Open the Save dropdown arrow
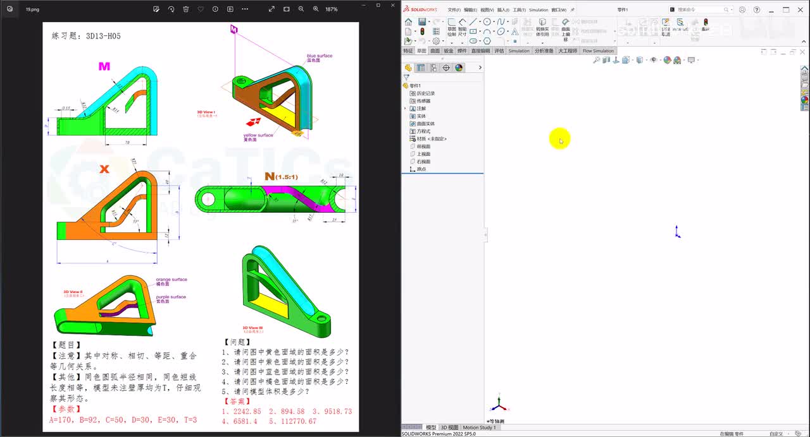 click(x=428, y=22)
